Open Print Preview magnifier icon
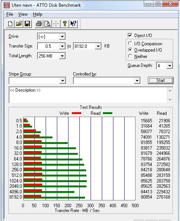The image size is (180, 221). click(48, 24)
